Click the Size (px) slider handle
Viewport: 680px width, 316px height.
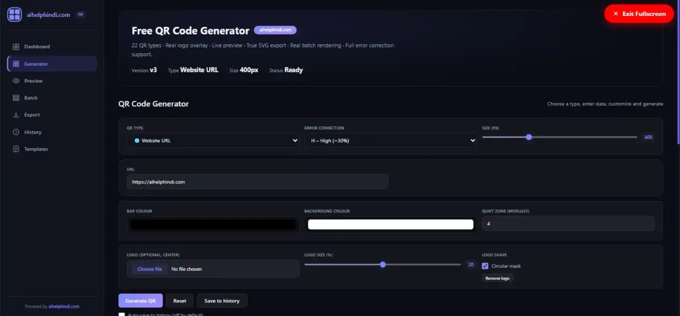pos(529,137)
